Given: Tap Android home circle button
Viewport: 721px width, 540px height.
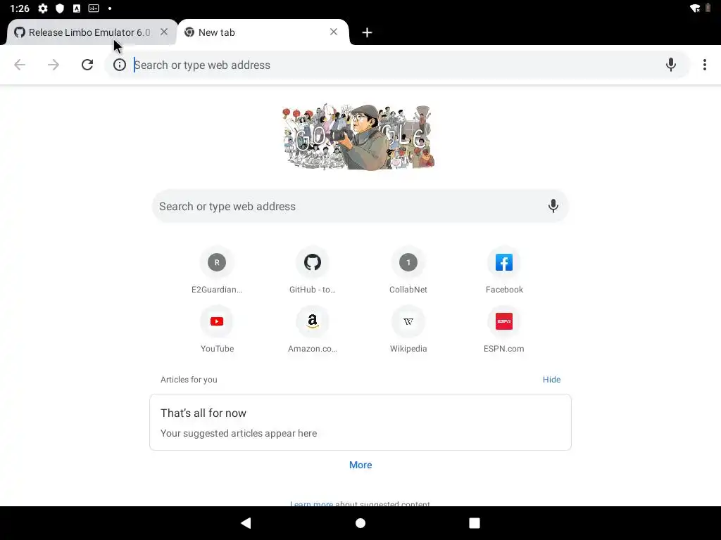Looking at the screenshot, I should tap(360, 523).
